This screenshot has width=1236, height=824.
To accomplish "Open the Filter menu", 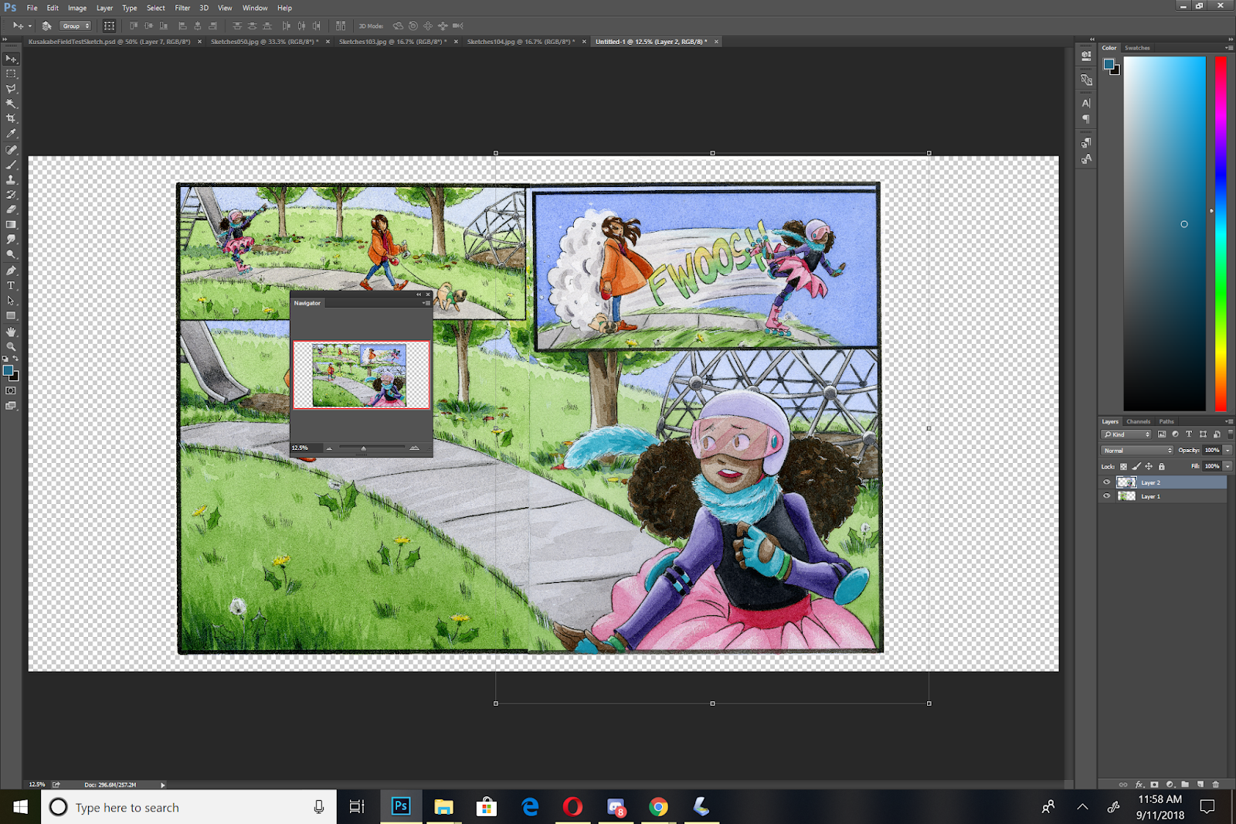I will (x=182, y=8).
